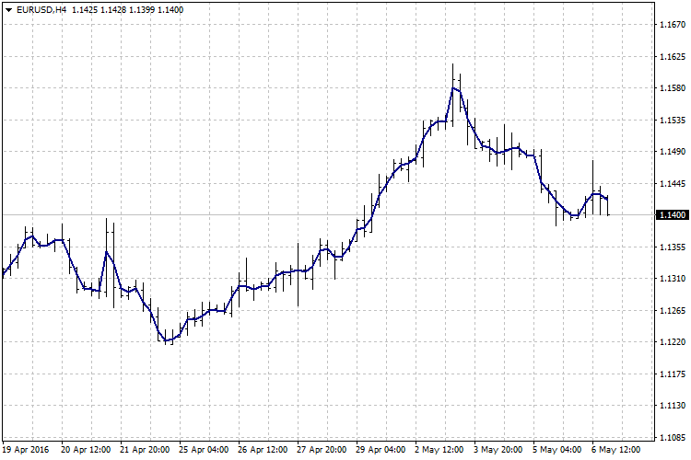Click the 26 Apr 12:00 time label

pos(263,450)
